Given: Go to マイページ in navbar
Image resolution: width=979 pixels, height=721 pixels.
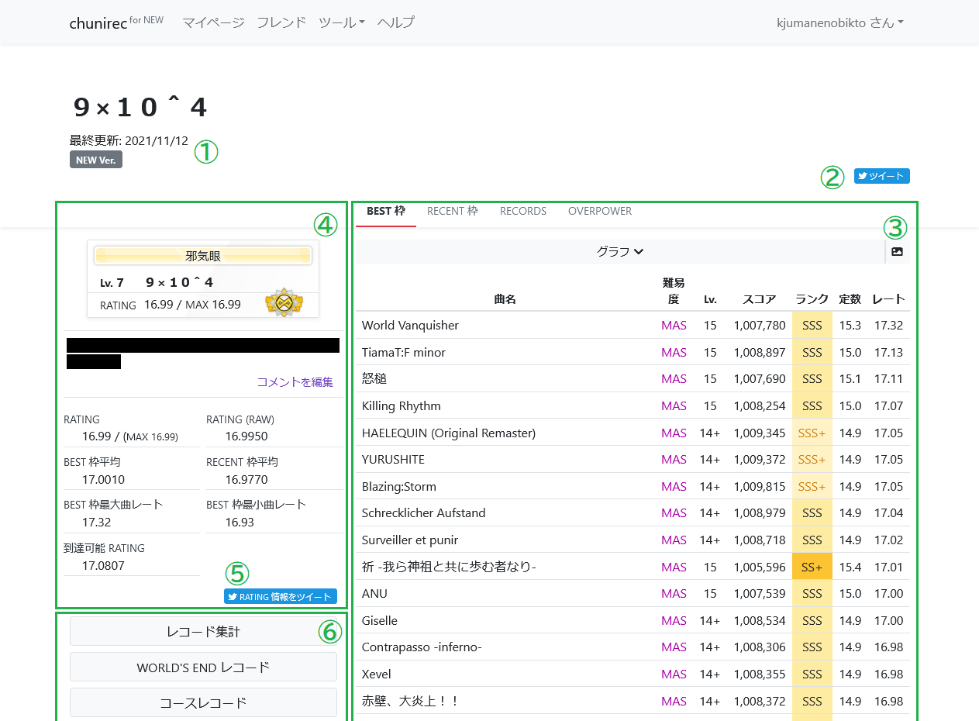Looking at the screenshot, I should pos(213,22).
